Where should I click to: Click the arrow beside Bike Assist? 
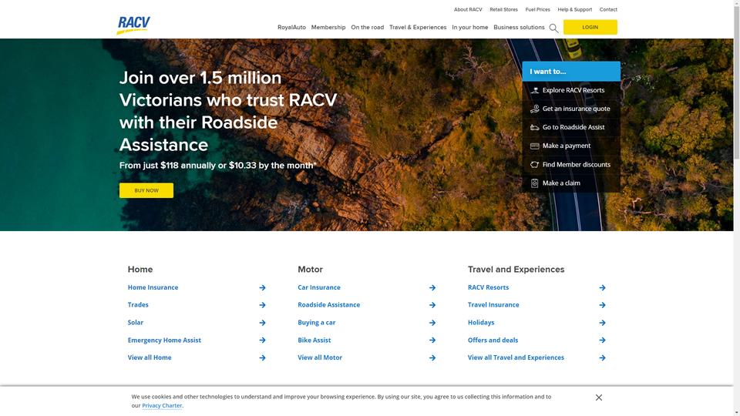(x=432, y=340)
